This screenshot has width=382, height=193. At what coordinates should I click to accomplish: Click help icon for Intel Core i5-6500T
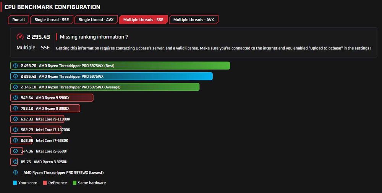(x=15, y=151)
